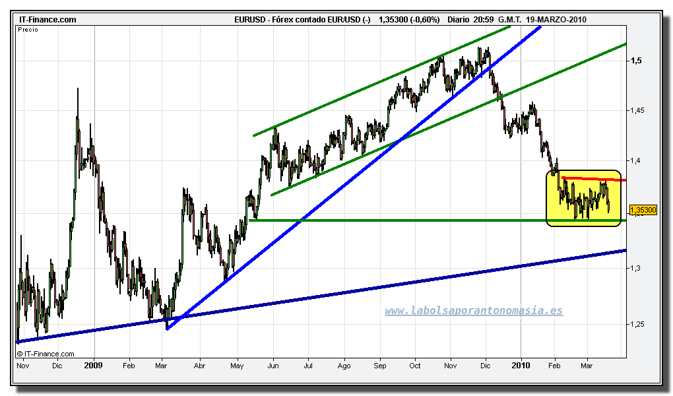This screenshot has height=396, width=673.
Task: Click the May month label on time axis
Action: 237,366
